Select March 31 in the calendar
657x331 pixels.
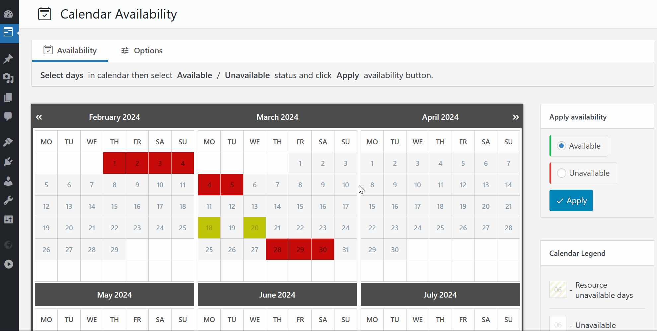pyautogui.click(x=345, y=250)
